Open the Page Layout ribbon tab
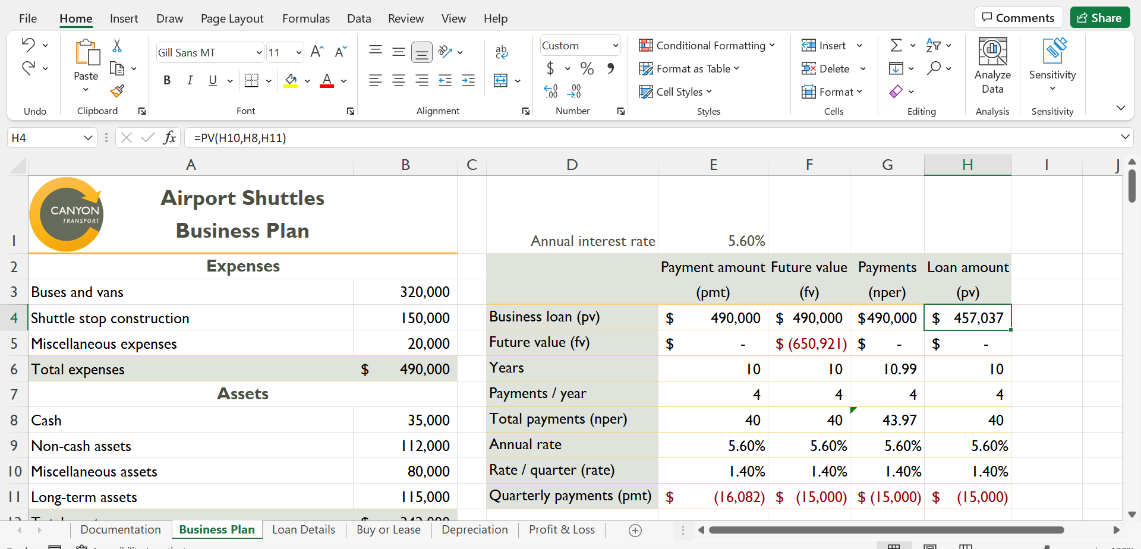1141x549 pixels. click(232, 18)
